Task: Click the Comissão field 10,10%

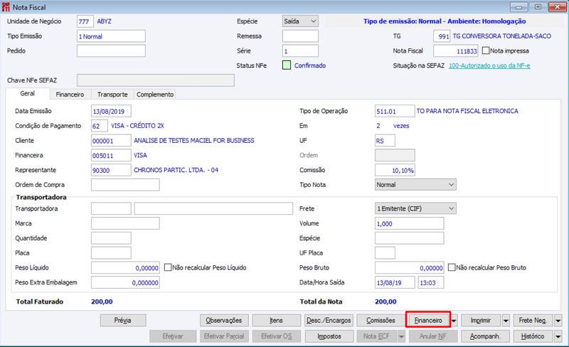Action: coord(395,170)
